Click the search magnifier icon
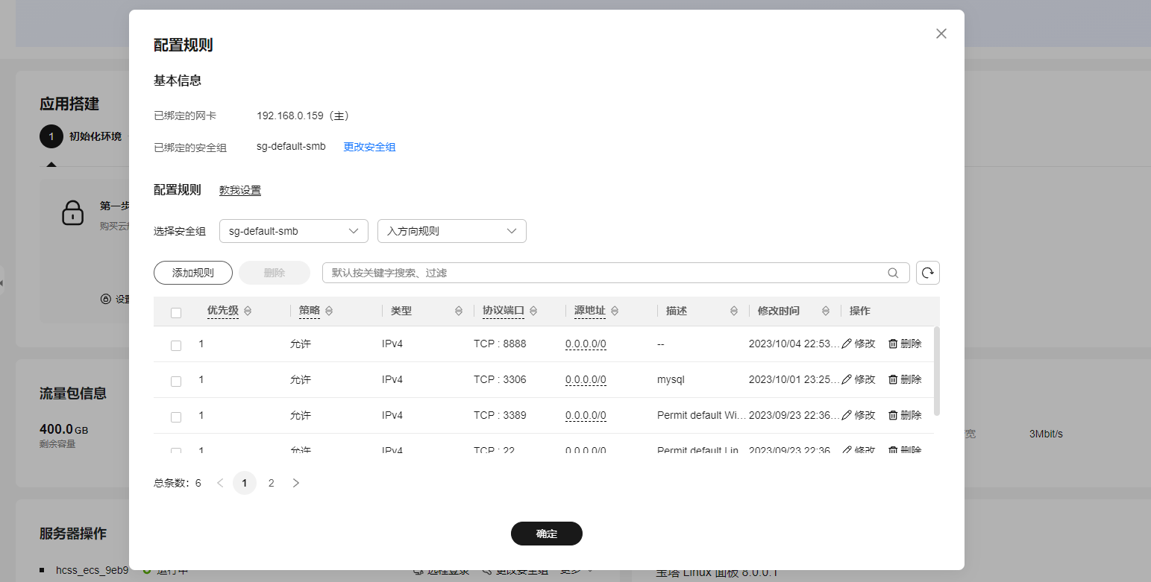Viewport: 1151px width, 582px height. tap(893, 273)
